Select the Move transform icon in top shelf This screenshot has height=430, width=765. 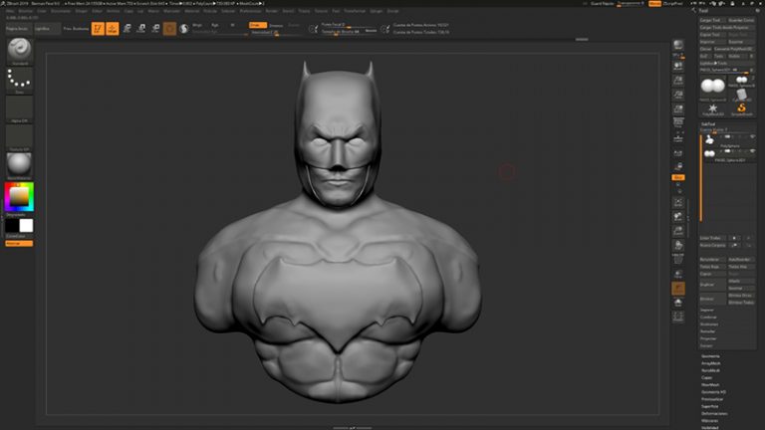pos(127,29)
